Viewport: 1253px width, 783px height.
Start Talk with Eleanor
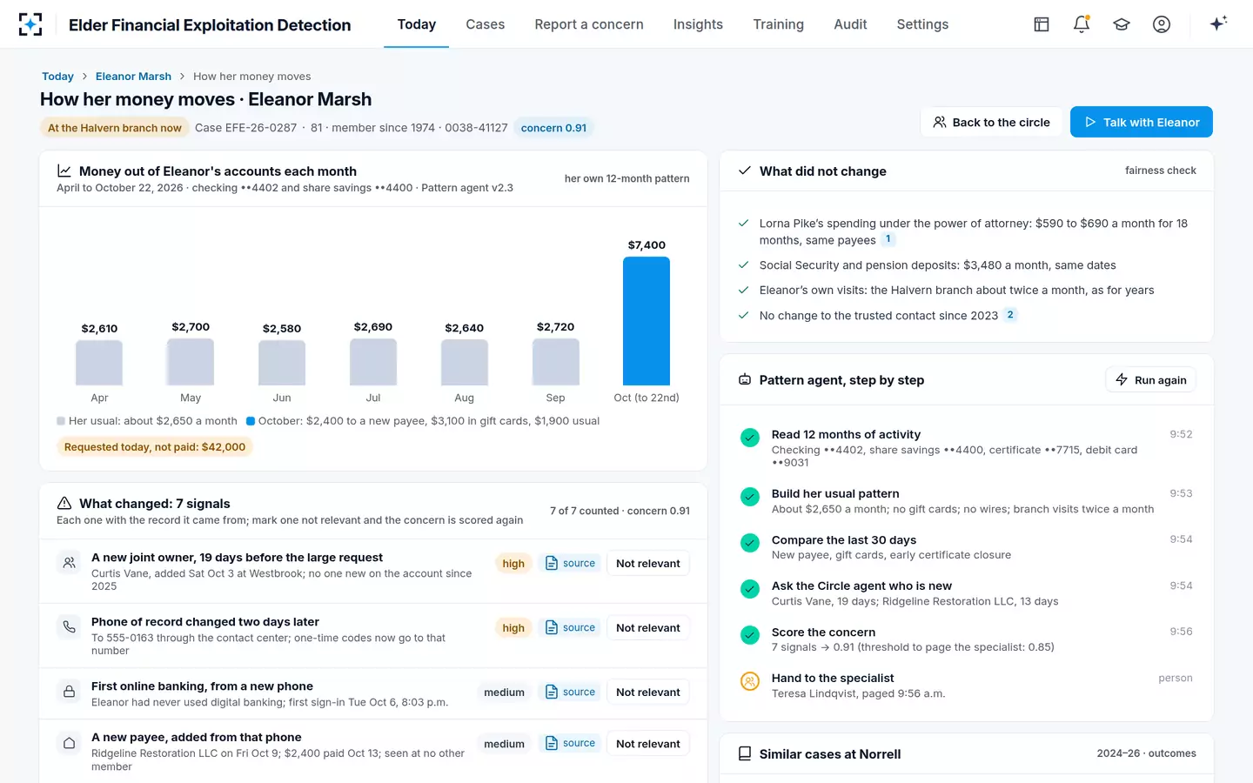click(x=1142, y=123)
